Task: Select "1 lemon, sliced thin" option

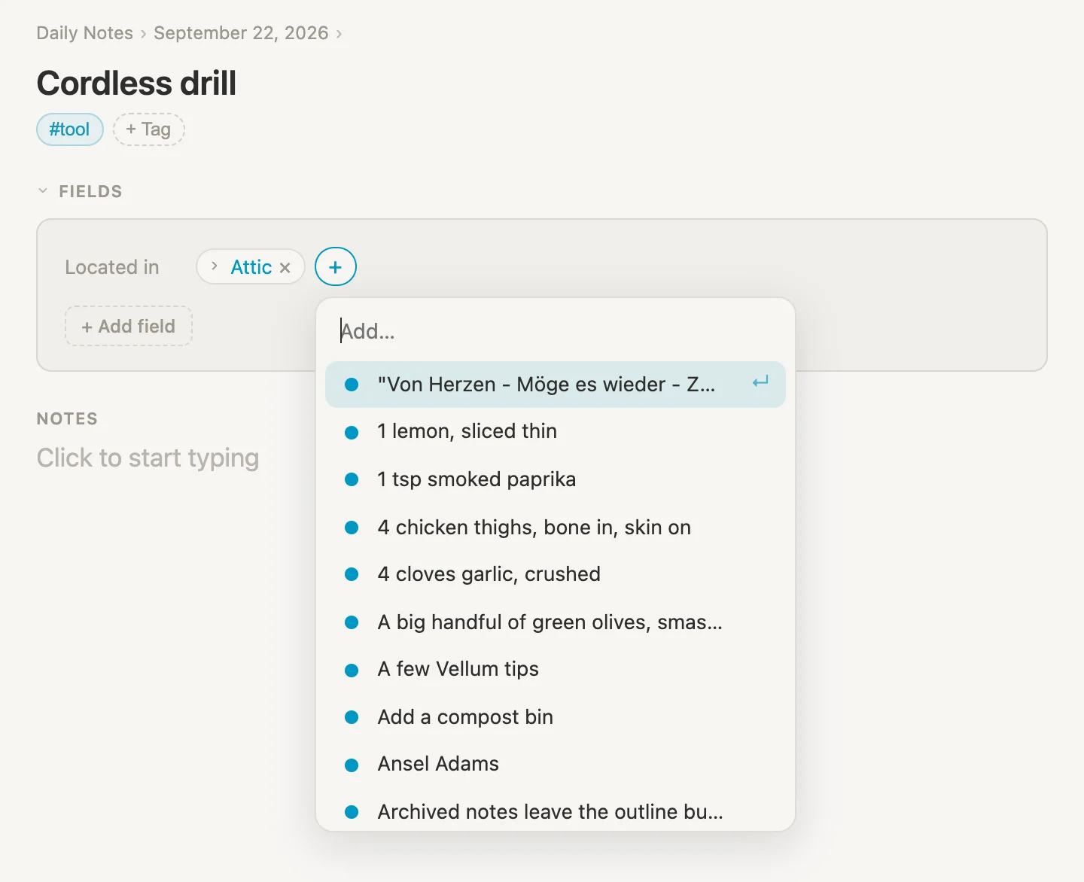Action: point(556,431)
